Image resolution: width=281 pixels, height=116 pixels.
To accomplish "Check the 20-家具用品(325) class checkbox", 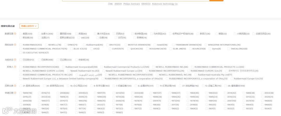I will click(x=44, y=86).
